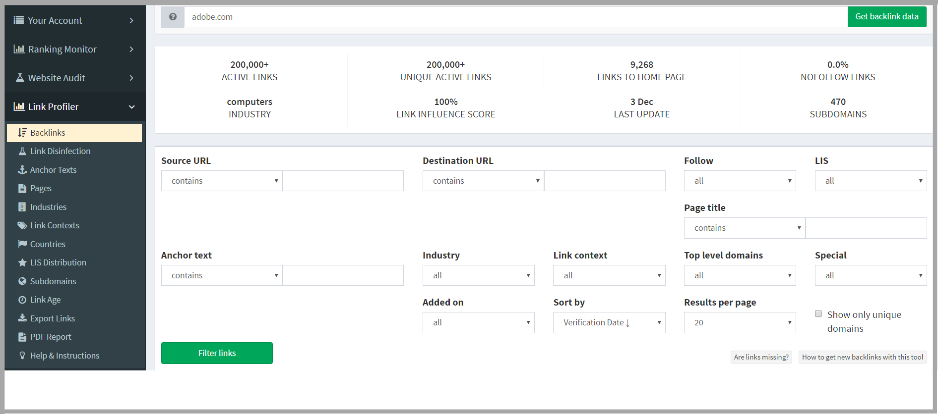Open the LIS dropdown
938x414 pixels.
(871, 181)
